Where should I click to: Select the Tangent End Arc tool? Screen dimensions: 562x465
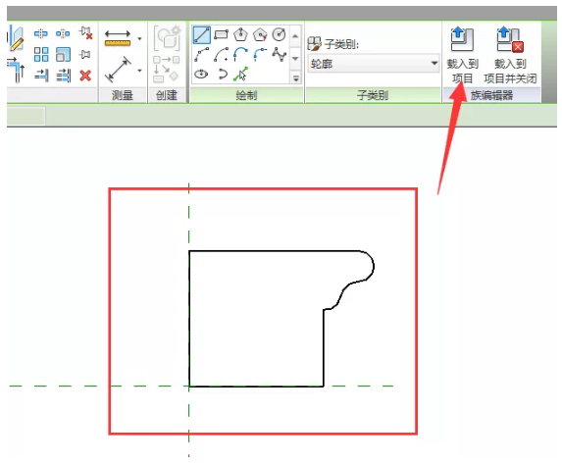click(x=240, y=55)
